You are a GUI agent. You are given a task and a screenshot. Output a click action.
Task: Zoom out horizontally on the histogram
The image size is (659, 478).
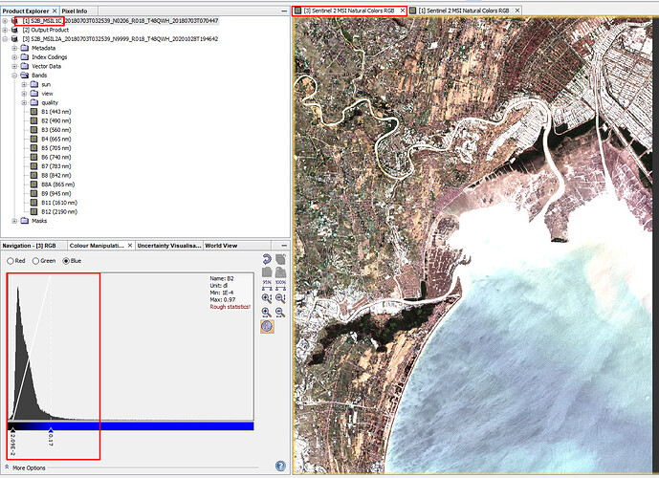tap(280, 312)
